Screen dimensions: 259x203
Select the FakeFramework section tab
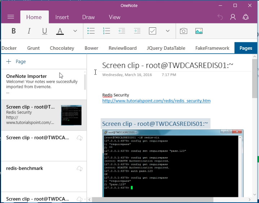tap(212, 48)
